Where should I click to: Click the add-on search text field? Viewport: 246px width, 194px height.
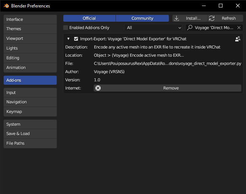click(x=214, y=28)
